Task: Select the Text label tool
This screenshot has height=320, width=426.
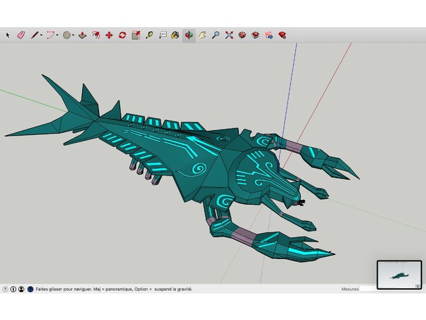Action: pyautogui.click(x=163, y=35)
